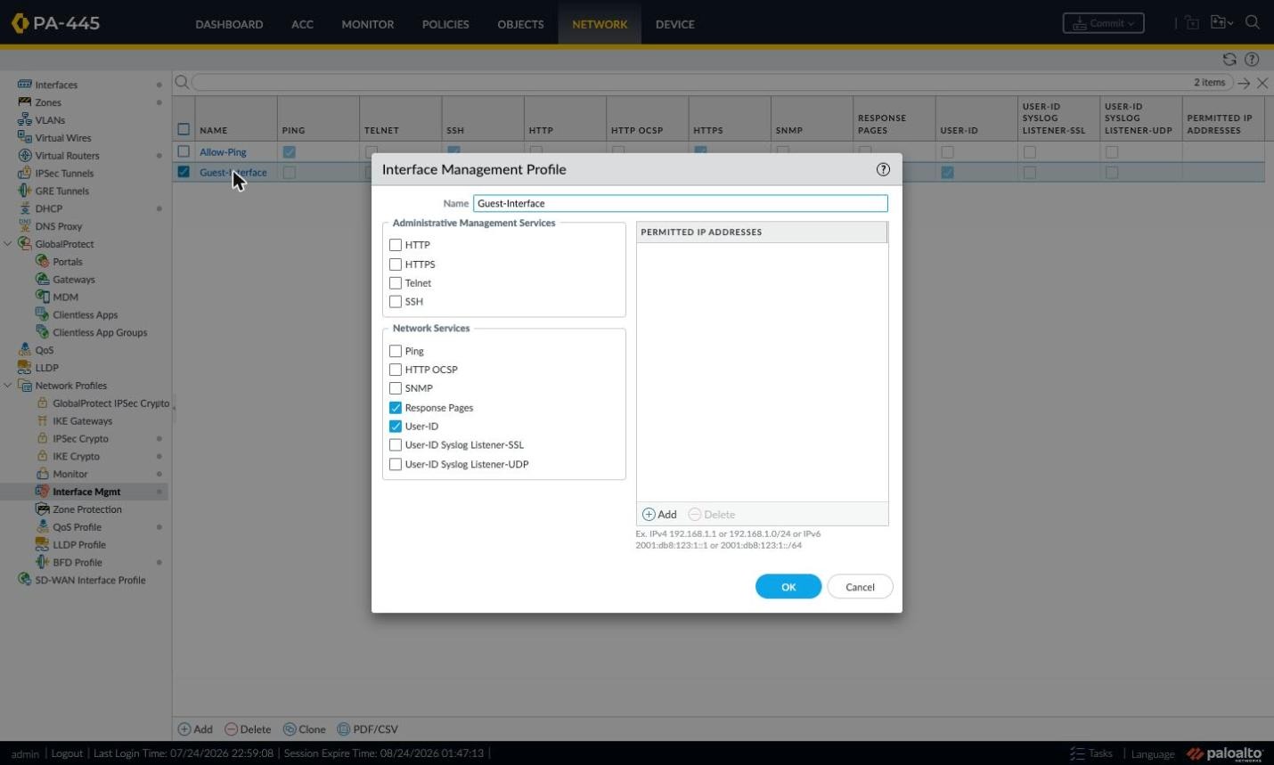Image resolution: width=1274 pixels, height=765 pixels.
Task: Click the VLANs sidebar icon
Action: [x=25, y=119]
